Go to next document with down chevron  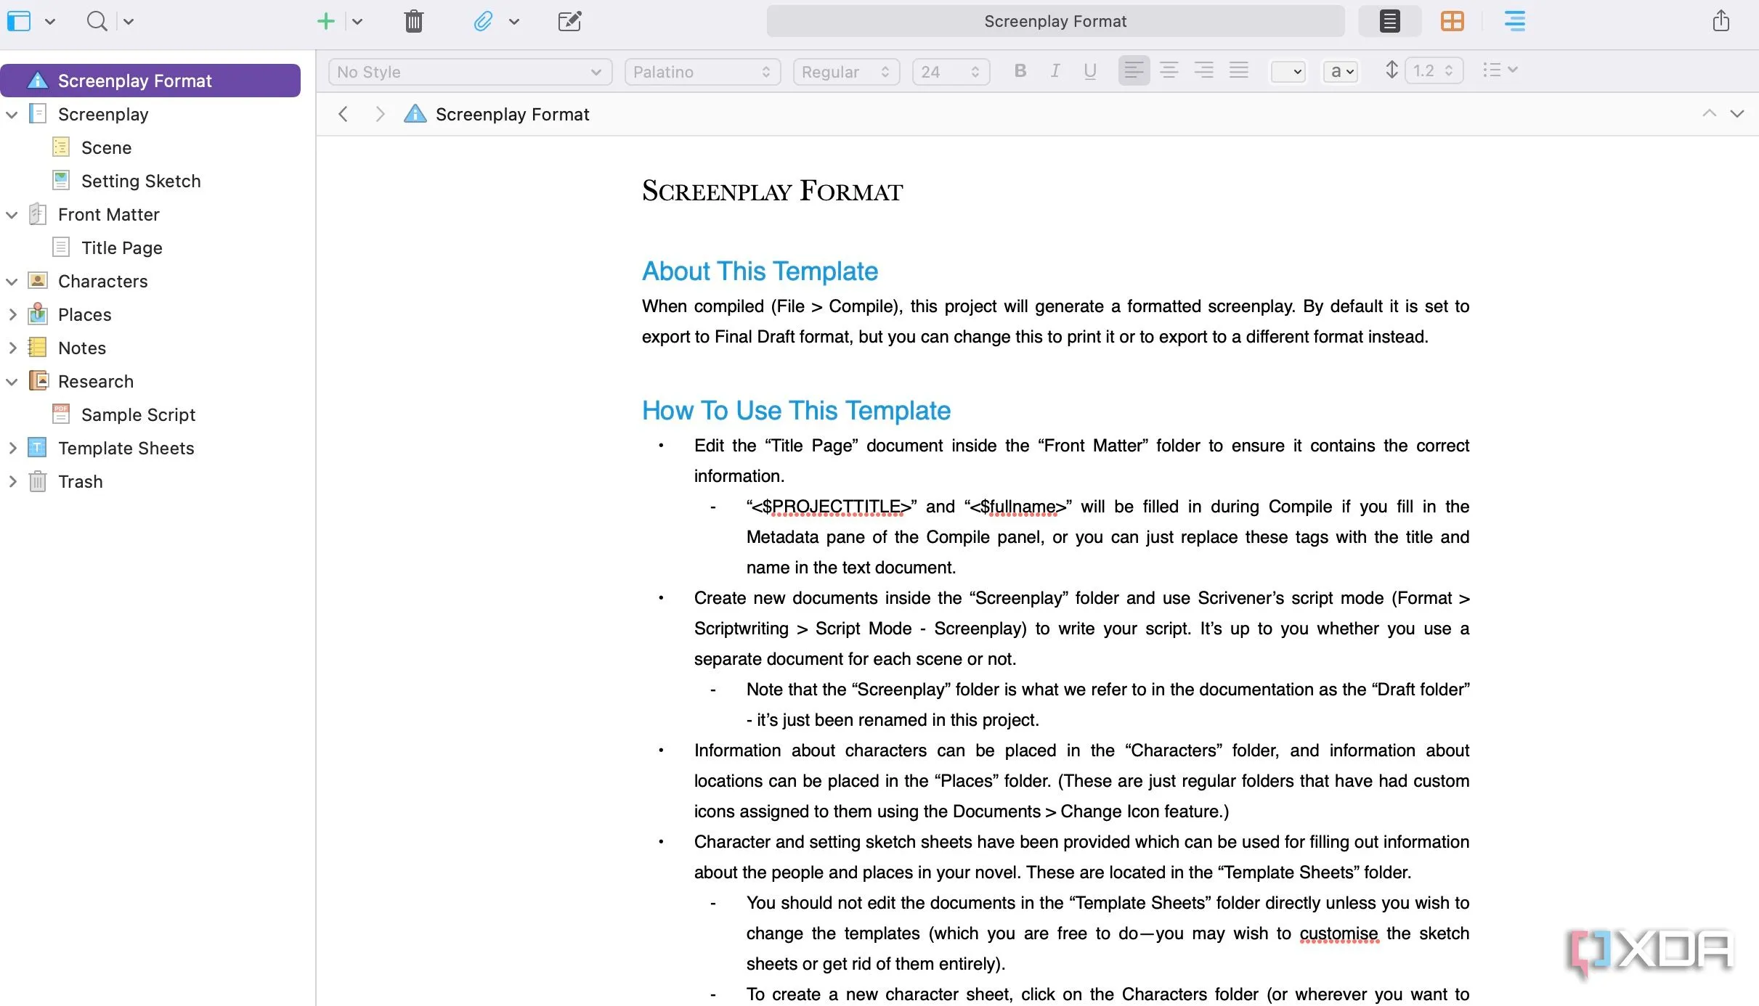pos(1736,114)
